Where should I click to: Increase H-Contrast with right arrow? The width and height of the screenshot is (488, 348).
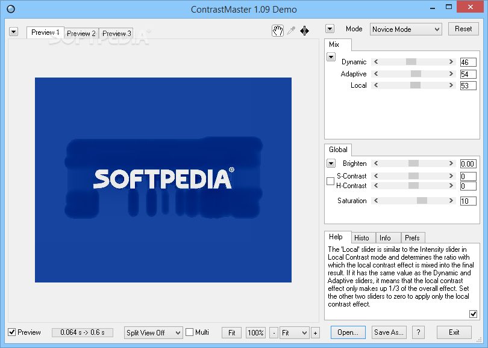(451, 186)
